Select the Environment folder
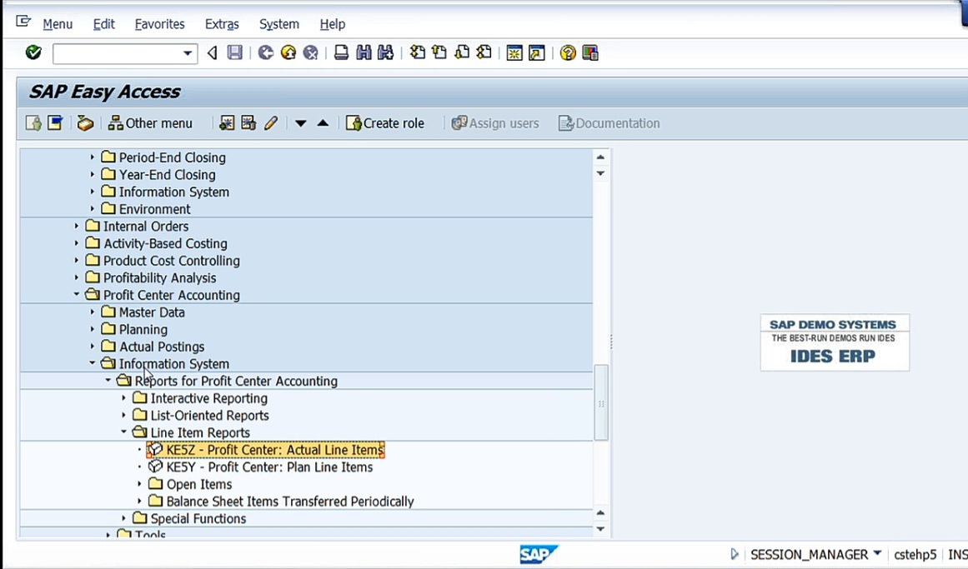 tap(146, 209)
